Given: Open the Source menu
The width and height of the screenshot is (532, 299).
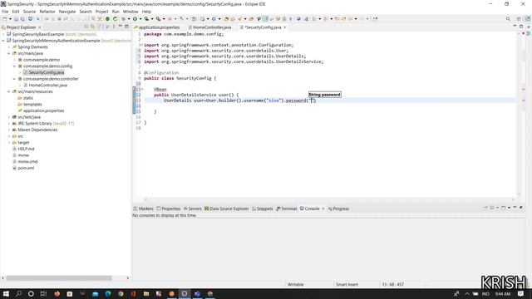Looking at the screenshot, I should pyautogui.click(x=29, y=12).
